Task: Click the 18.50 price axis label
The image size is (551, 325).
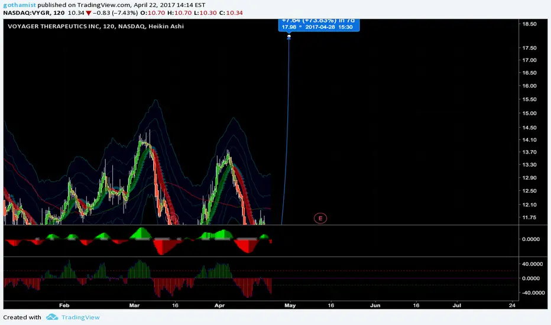Action: [529, 24]
